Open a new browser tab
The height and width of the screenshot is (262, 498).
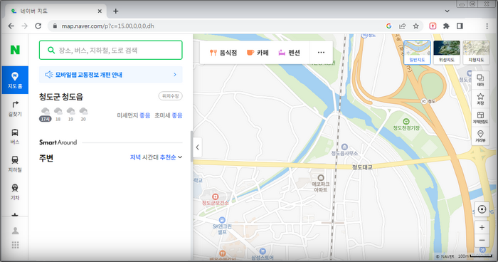(115, 11)
